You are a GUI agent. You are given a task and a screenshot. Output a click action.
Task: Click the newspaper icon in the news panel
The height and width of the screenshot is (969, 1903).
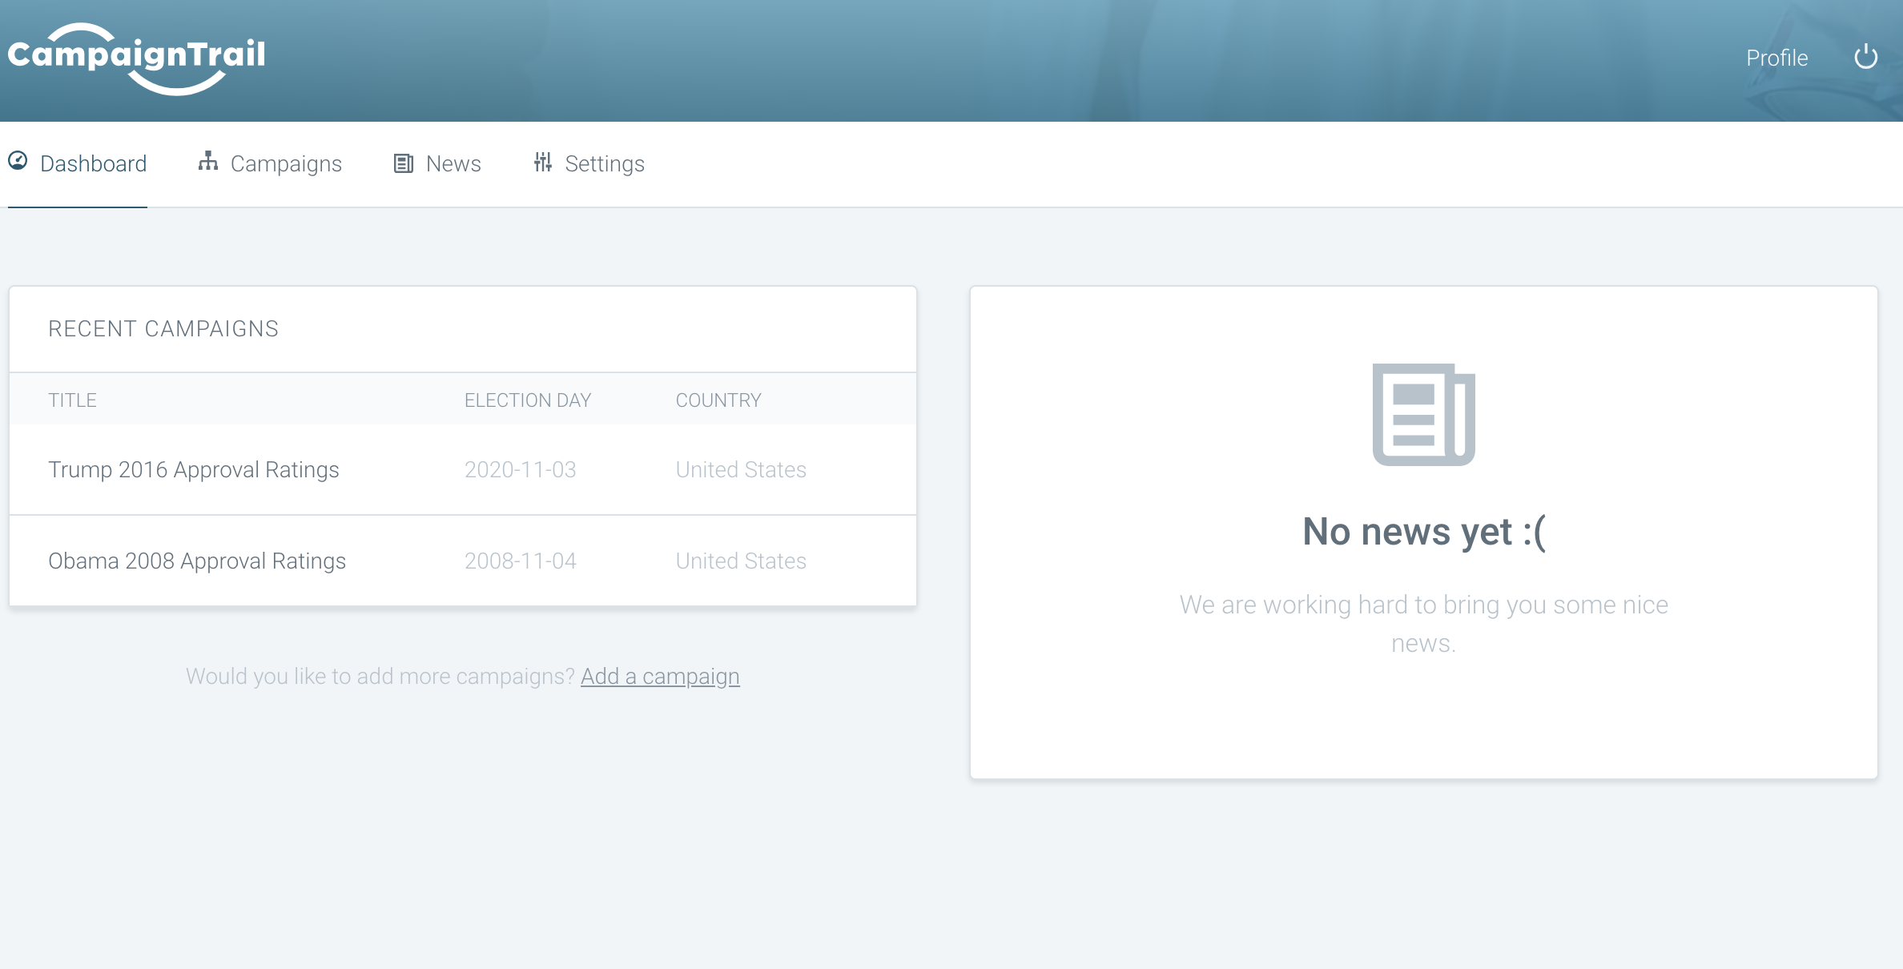pyautogui.click(x=1423, y=414)
